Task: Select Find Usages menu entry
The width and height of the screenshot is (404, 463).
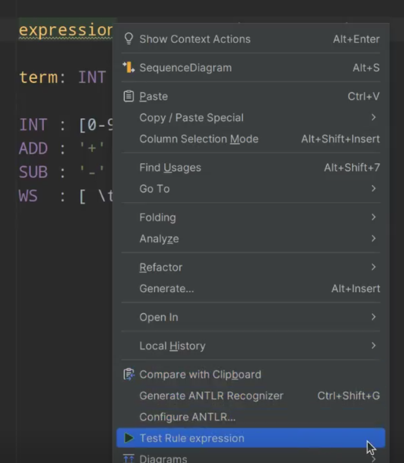Action: pos(170,167)
